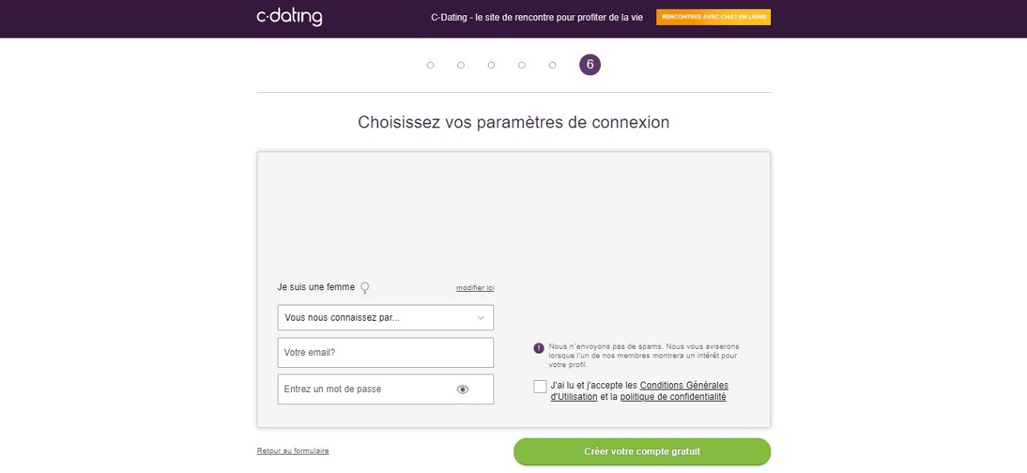Viewport: 1027px width, 473px height.
Task: Go to the first step dot
Action: click(x=431, y=65)
